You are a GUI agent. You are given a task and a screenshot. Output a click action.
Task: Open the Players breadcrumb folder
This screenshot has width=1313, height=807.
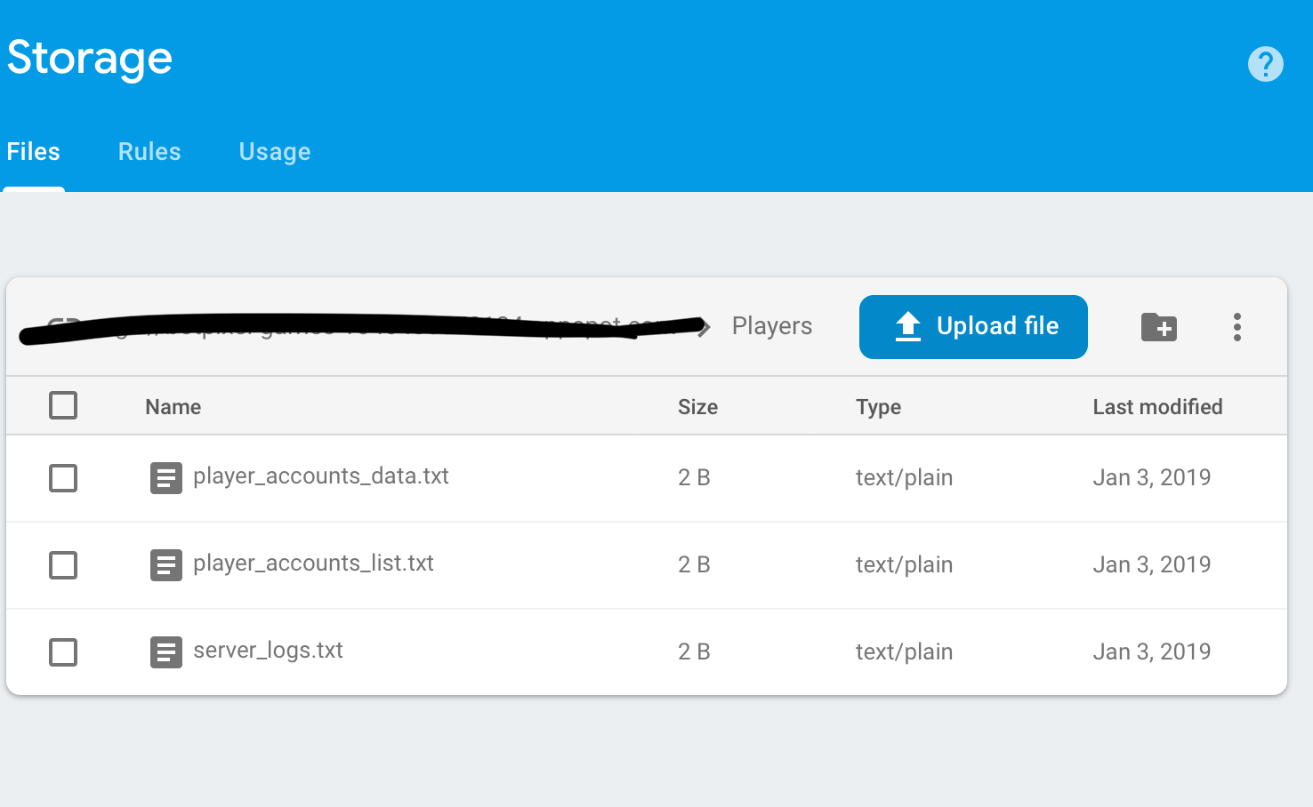click(771, 326)
